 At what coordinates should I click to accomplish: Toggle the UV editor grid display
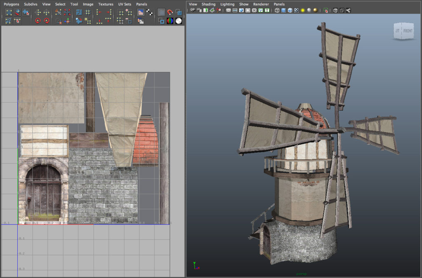coord(161,12)
